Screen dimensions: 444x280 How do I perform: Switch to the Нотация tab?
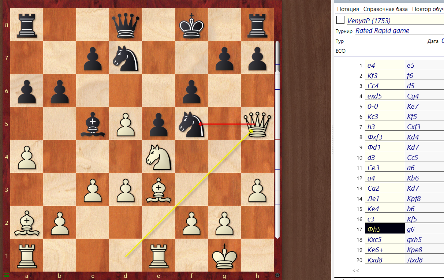[348, 9]
